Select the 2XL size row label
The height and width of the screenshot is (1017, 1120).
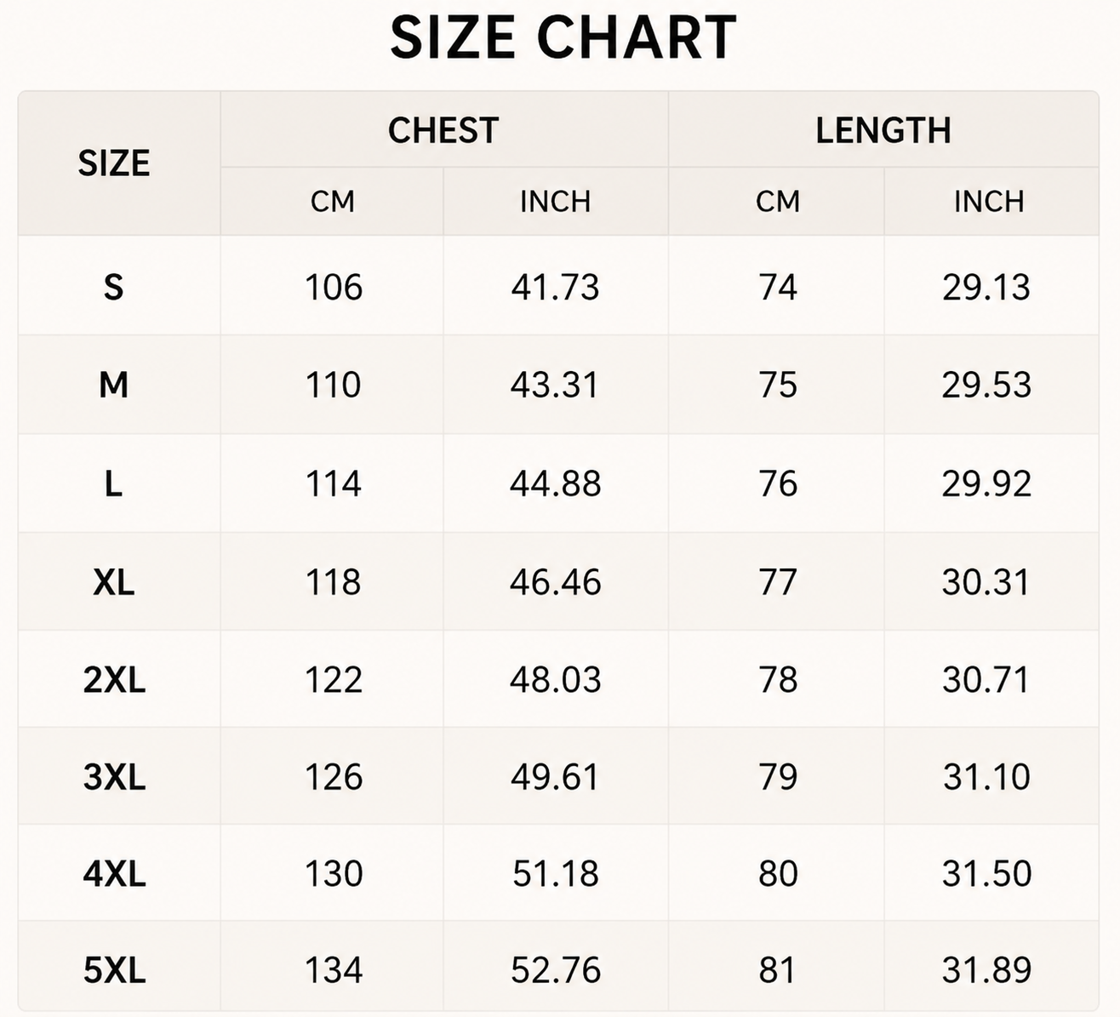pyautogui.click(x=114, y=680)
